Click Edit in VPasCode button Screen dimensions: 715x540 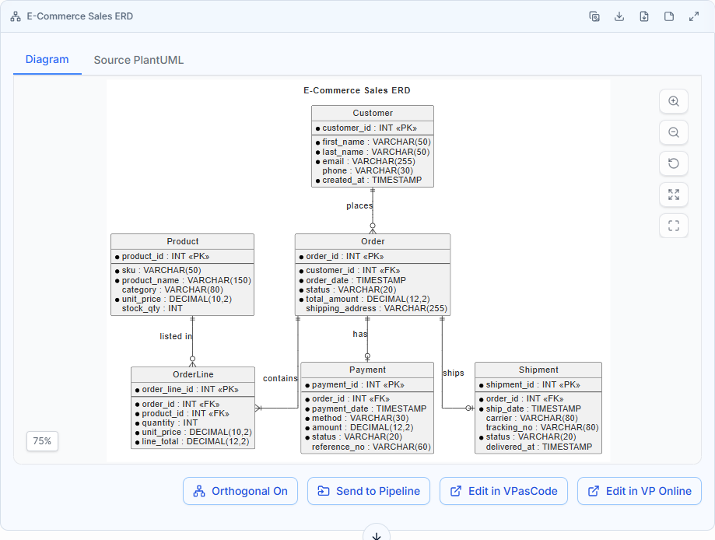coord(503,491)
